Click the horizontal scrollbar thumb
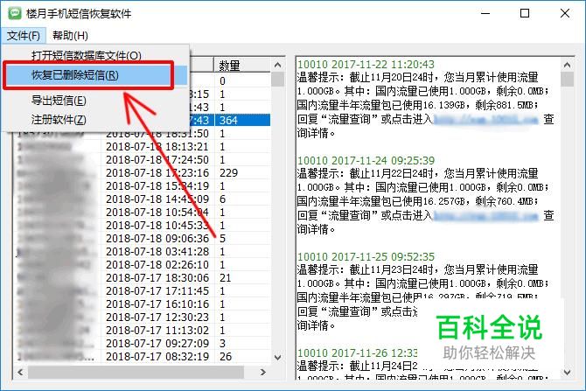Screen dimensions: 586x391 point(136,373)
